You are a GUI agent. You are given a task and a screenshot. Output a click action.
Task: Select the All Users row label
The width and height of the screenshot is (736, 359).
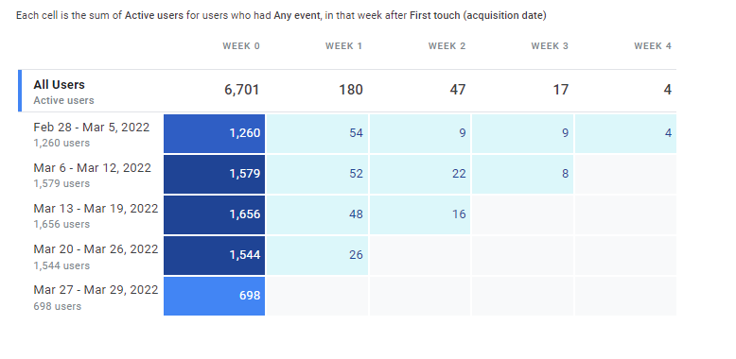60,85
